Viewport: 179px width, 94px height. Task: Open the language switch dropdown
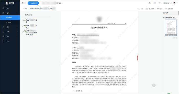[167, 3]
